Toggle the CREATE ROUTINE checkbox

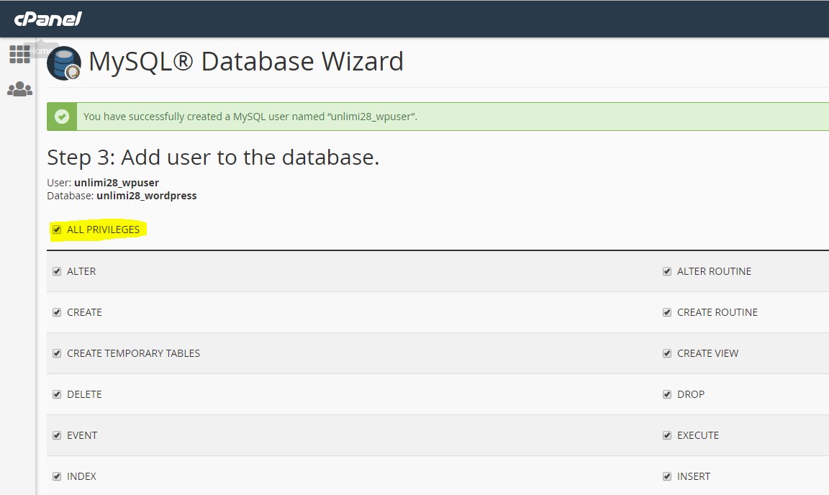click(666, 312)
